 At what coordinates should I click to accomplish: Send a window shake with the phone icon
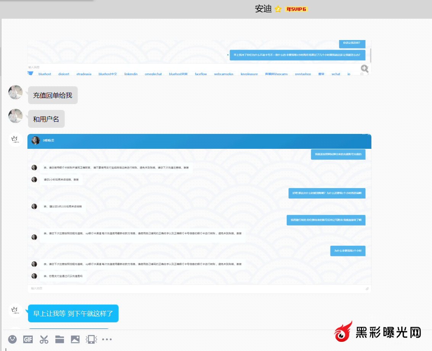(x=91, y=339)
